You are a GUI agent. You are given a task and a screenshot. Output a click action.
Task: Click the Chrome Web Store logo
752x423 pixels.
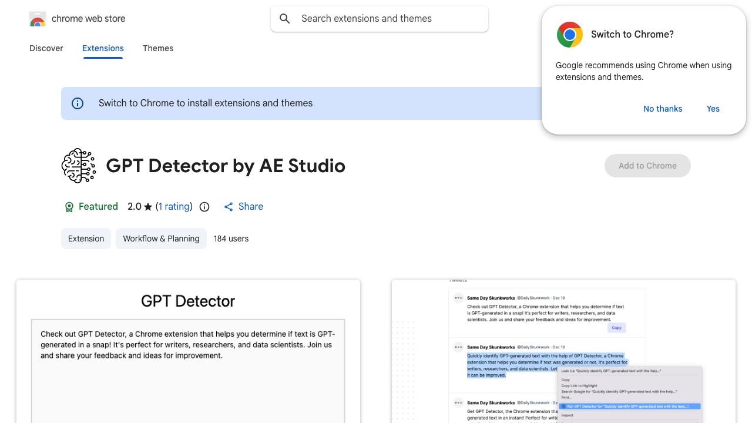(38, 19)
